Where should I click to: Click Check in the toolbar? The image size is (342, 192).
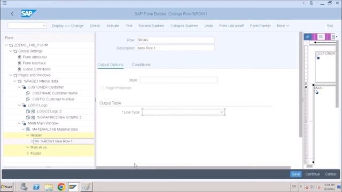[95, 26]
